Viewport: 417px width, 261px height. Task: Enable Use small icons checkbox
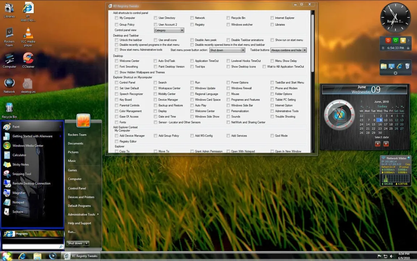point(156,40)
